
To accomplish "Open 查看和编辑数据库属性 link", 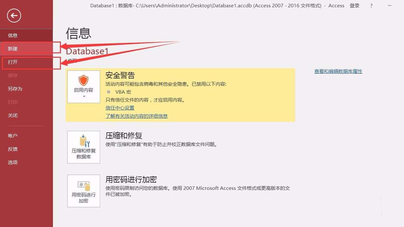I will point(338,71).
